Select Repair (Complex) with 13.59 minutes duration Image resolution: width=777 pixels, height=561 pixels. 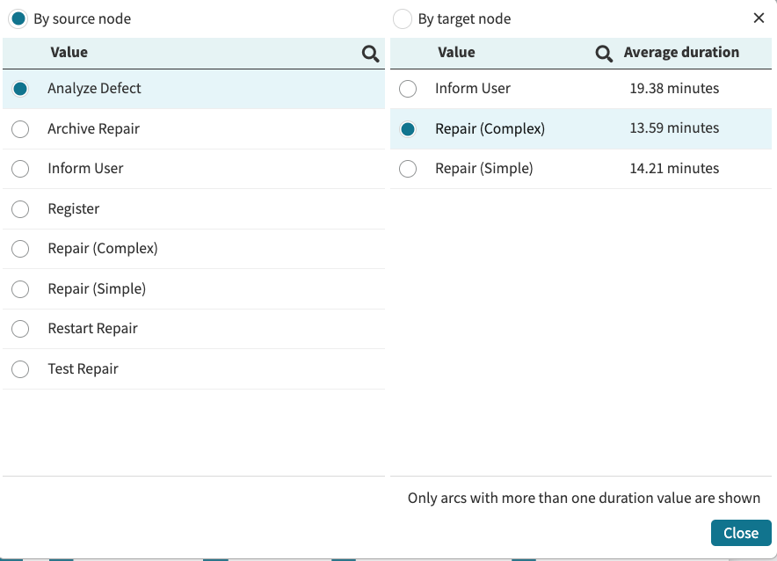tap(408, 129)
